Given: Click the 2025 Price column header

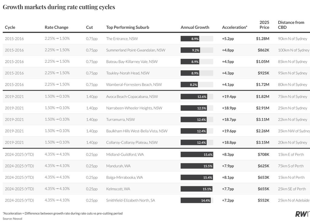Looking at the screenshot, I should pyautogui.click(x=264, y=25).
